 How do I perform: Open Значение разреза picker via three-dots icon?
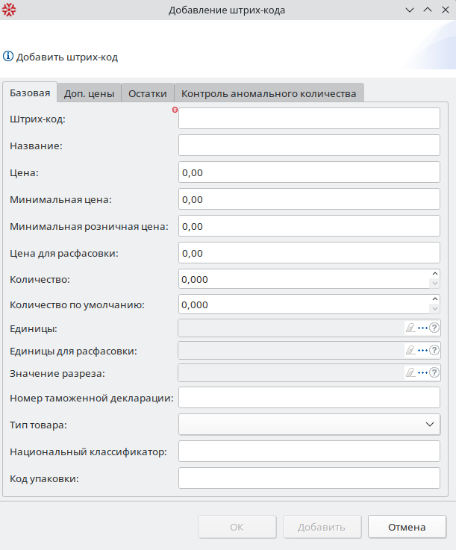[422, 372]
